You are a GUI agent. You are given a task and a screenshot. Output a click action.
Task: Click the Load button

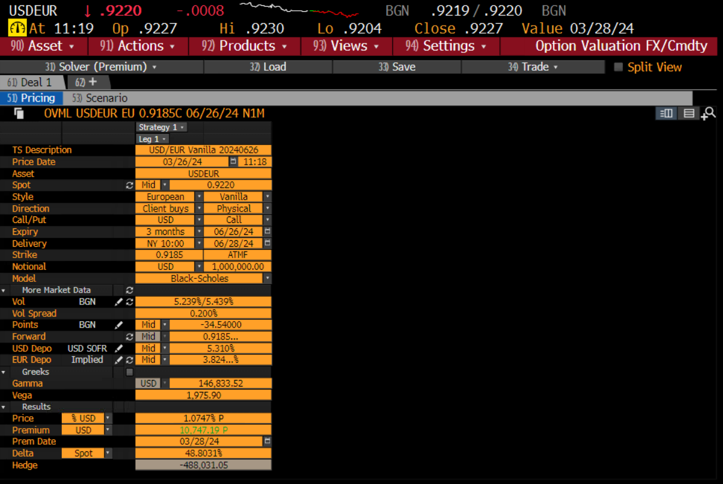268,67
